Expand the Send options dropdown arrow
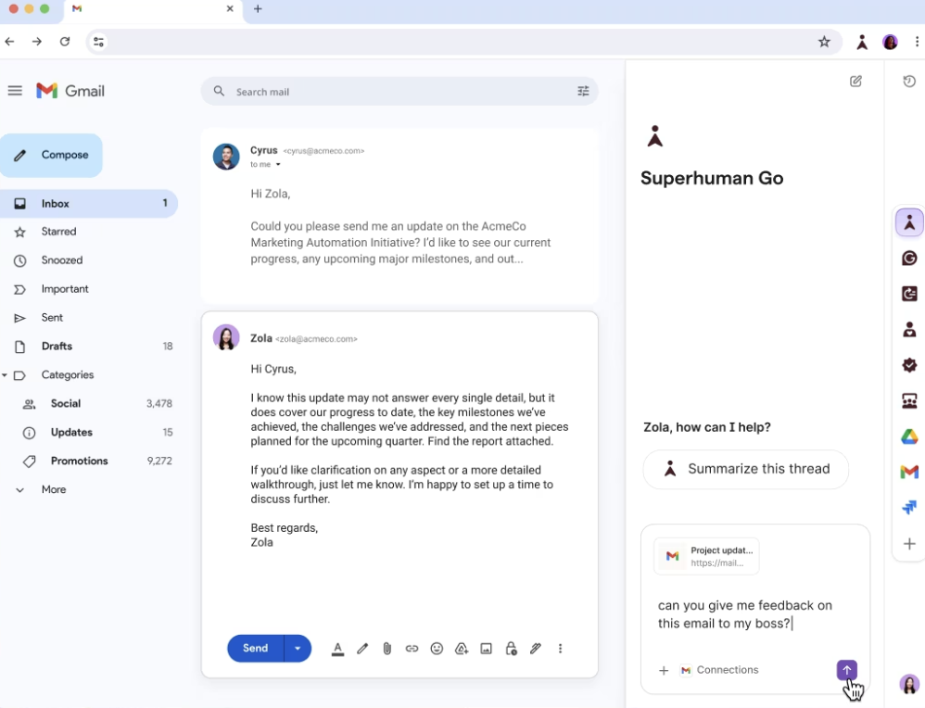 tap(298, 649)
